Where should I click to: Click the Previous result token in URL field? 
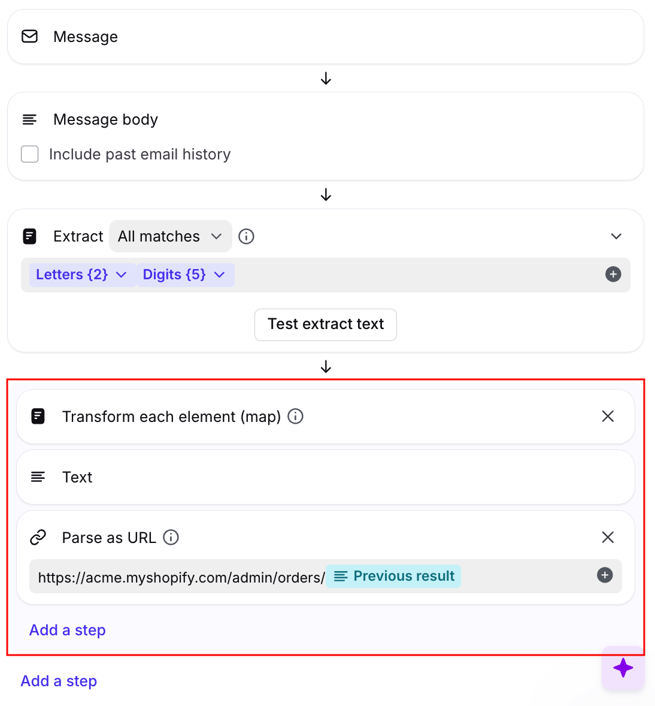pyautogui.click(x=393, y=576)
